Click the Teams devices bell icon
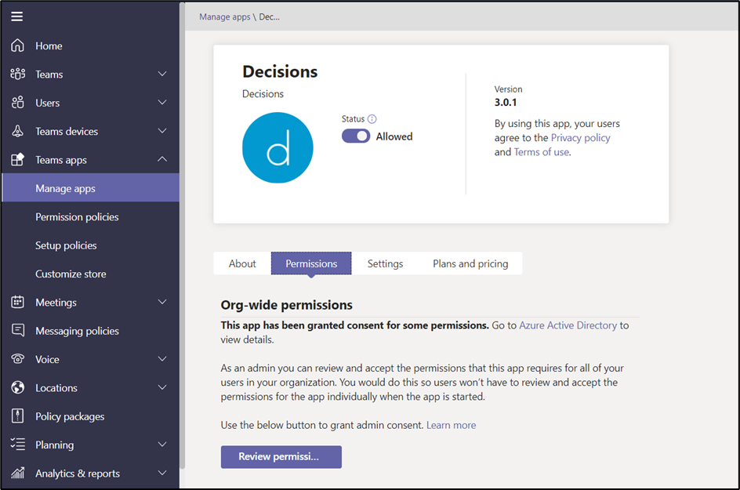740x490 pixels. tap(17, 131)
